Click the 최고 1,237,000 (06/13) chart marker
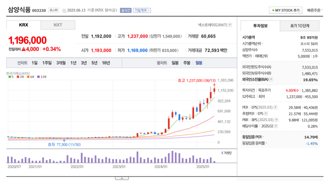 tap(197, 80)
